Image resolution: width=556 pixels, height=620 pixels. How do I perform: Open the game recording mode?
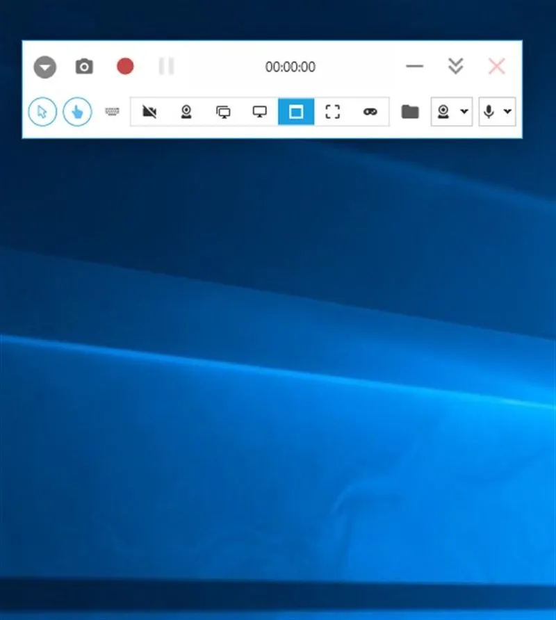pyautogui.click(x=370, y=111)
